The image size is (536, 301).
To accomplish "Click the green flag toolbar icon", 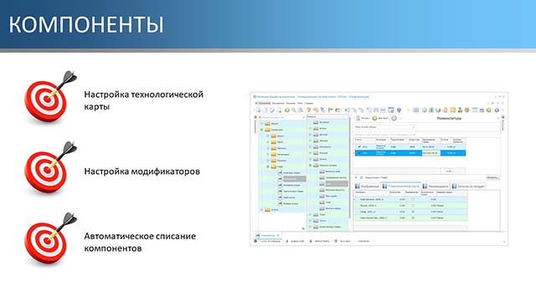I will pyautogui.click(x=331, y=110).
